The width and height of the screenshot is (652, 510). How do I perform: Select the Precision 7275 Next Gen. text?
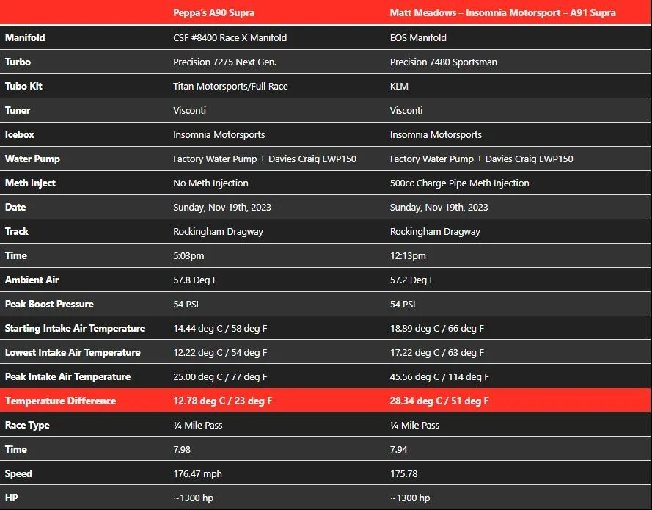pos(224,62)
